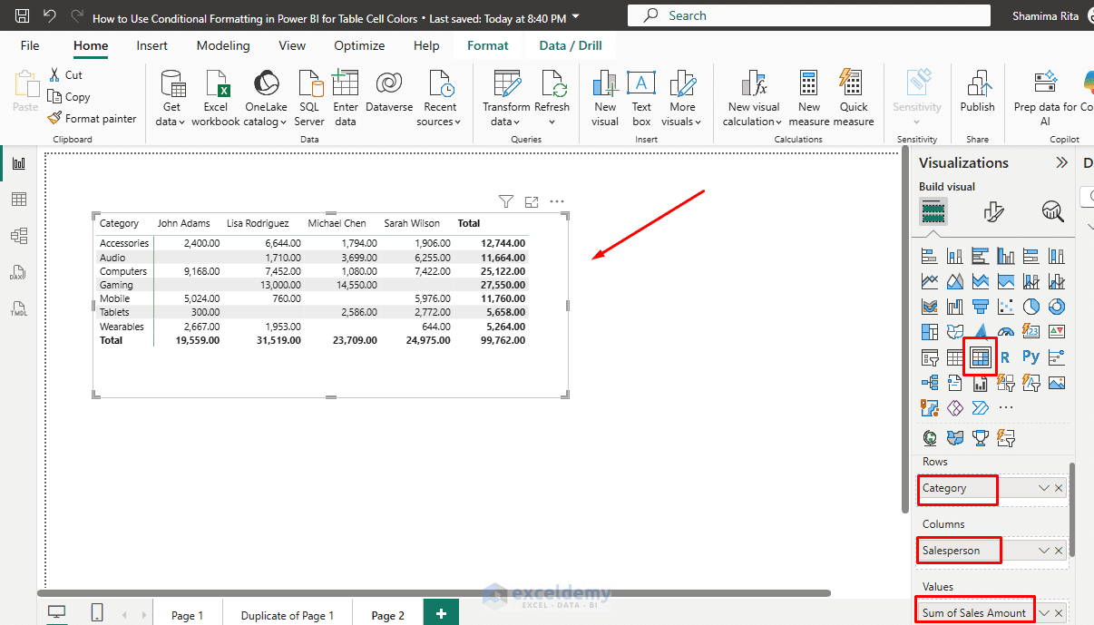Click Focus mode icon above the matrix
Viewport: 1094px width, 625px height.
[x=532, y=201]
